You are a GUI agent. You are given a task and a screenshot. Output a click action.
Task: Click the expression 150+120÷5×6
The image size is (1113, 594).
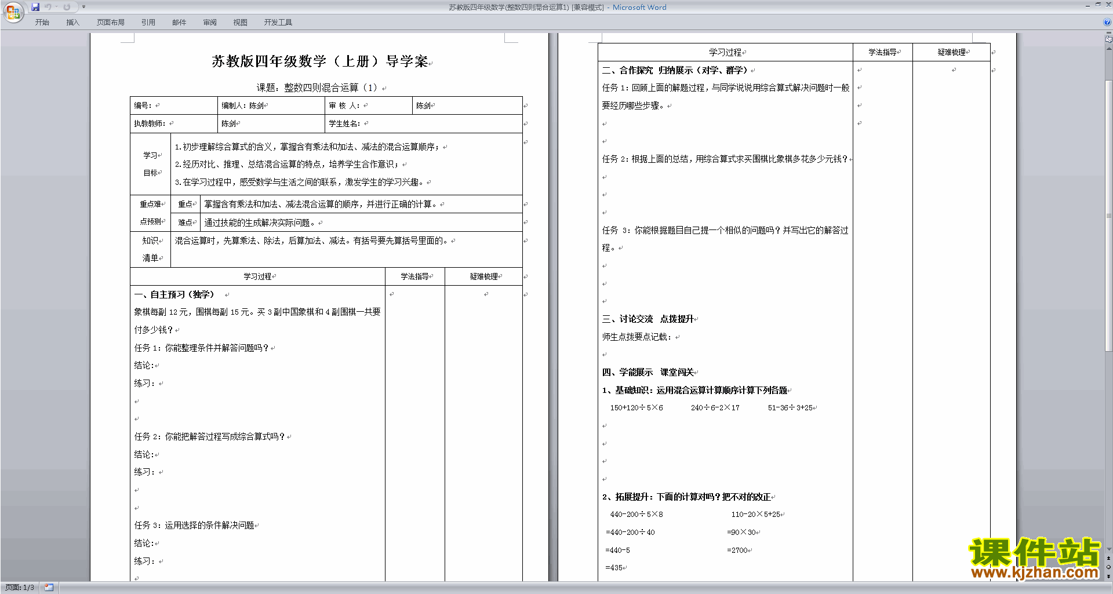click(x=636, y=408)
